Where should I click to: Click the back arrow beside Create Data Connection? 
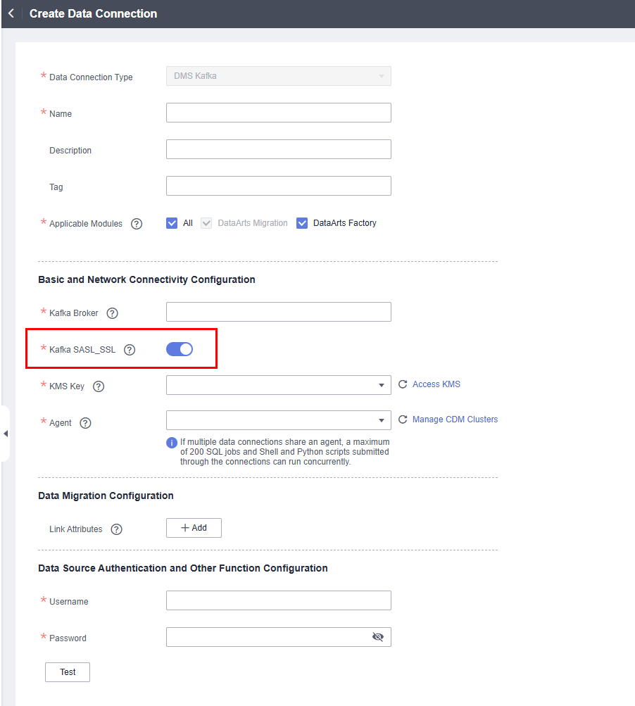11,14
